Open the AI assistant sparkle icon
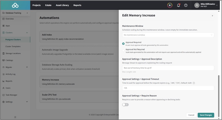The image size is (222, 120). (x=170, y=5)
